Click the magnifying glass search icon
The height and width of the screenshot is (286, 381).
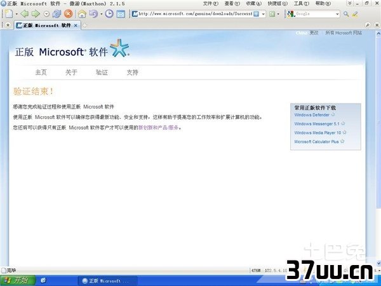(x=346, y=14)
